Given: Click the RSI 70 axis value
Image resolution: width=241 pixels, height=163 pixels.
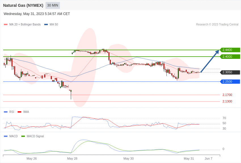Looking at the screenshot, I should click(224, 118).
